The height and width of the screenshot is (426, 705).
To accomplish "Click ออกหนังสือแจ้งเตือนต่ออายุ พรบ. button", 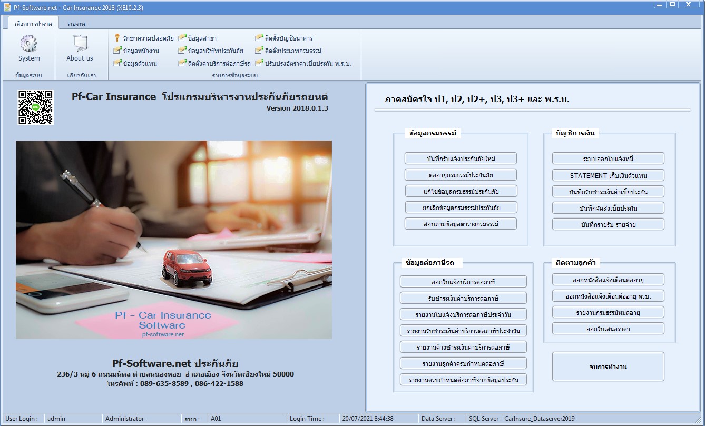I will 608,296.
